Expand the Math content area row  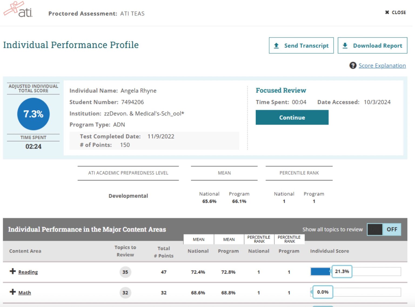point(24,292)
